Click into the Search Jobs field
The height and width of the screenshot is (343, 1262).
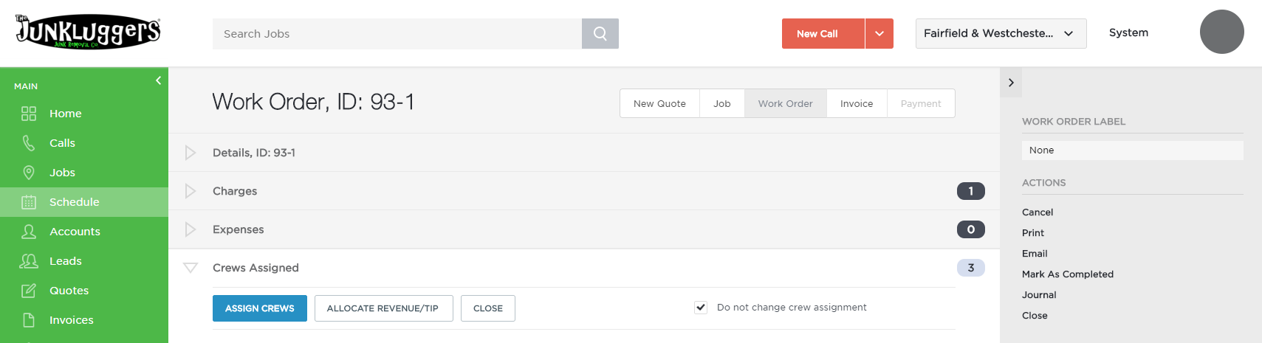pos(397,34)
